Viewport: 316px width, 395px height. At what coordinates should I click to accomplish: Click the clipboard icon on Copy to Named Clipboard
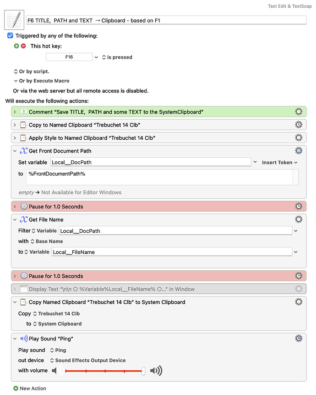(24, 124)
